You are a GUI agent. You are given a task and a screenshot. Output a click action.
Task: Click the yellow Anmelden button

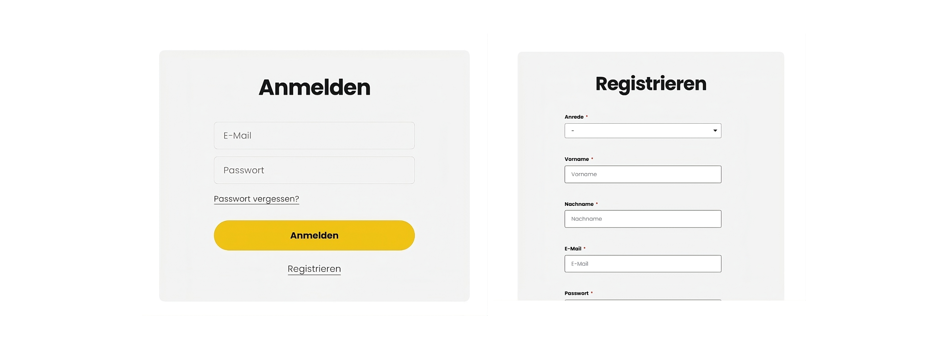pyautogui.click(x=314, y=236)
